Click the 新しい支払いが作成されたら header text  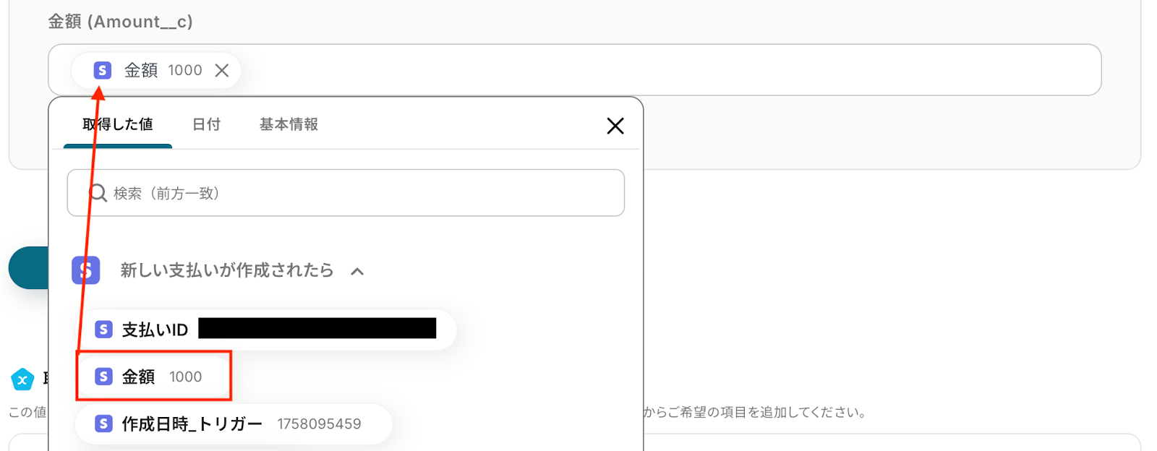tap(227, 270)
